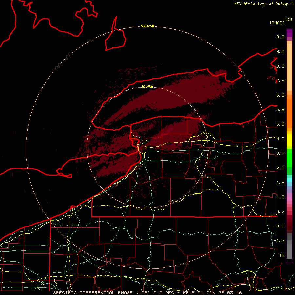The image size is (295, 295).
Task: Click the 6.6 scale value
Action: coord(280,95)
